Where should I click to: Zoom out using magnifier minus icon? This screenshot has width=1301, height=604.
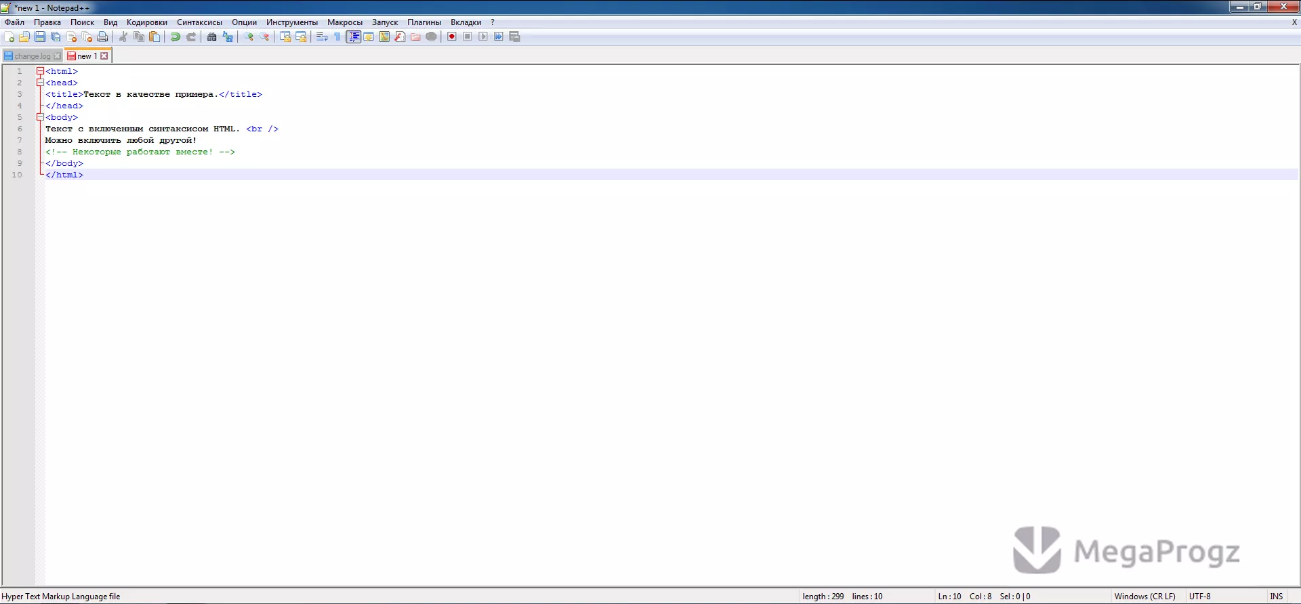264,37
